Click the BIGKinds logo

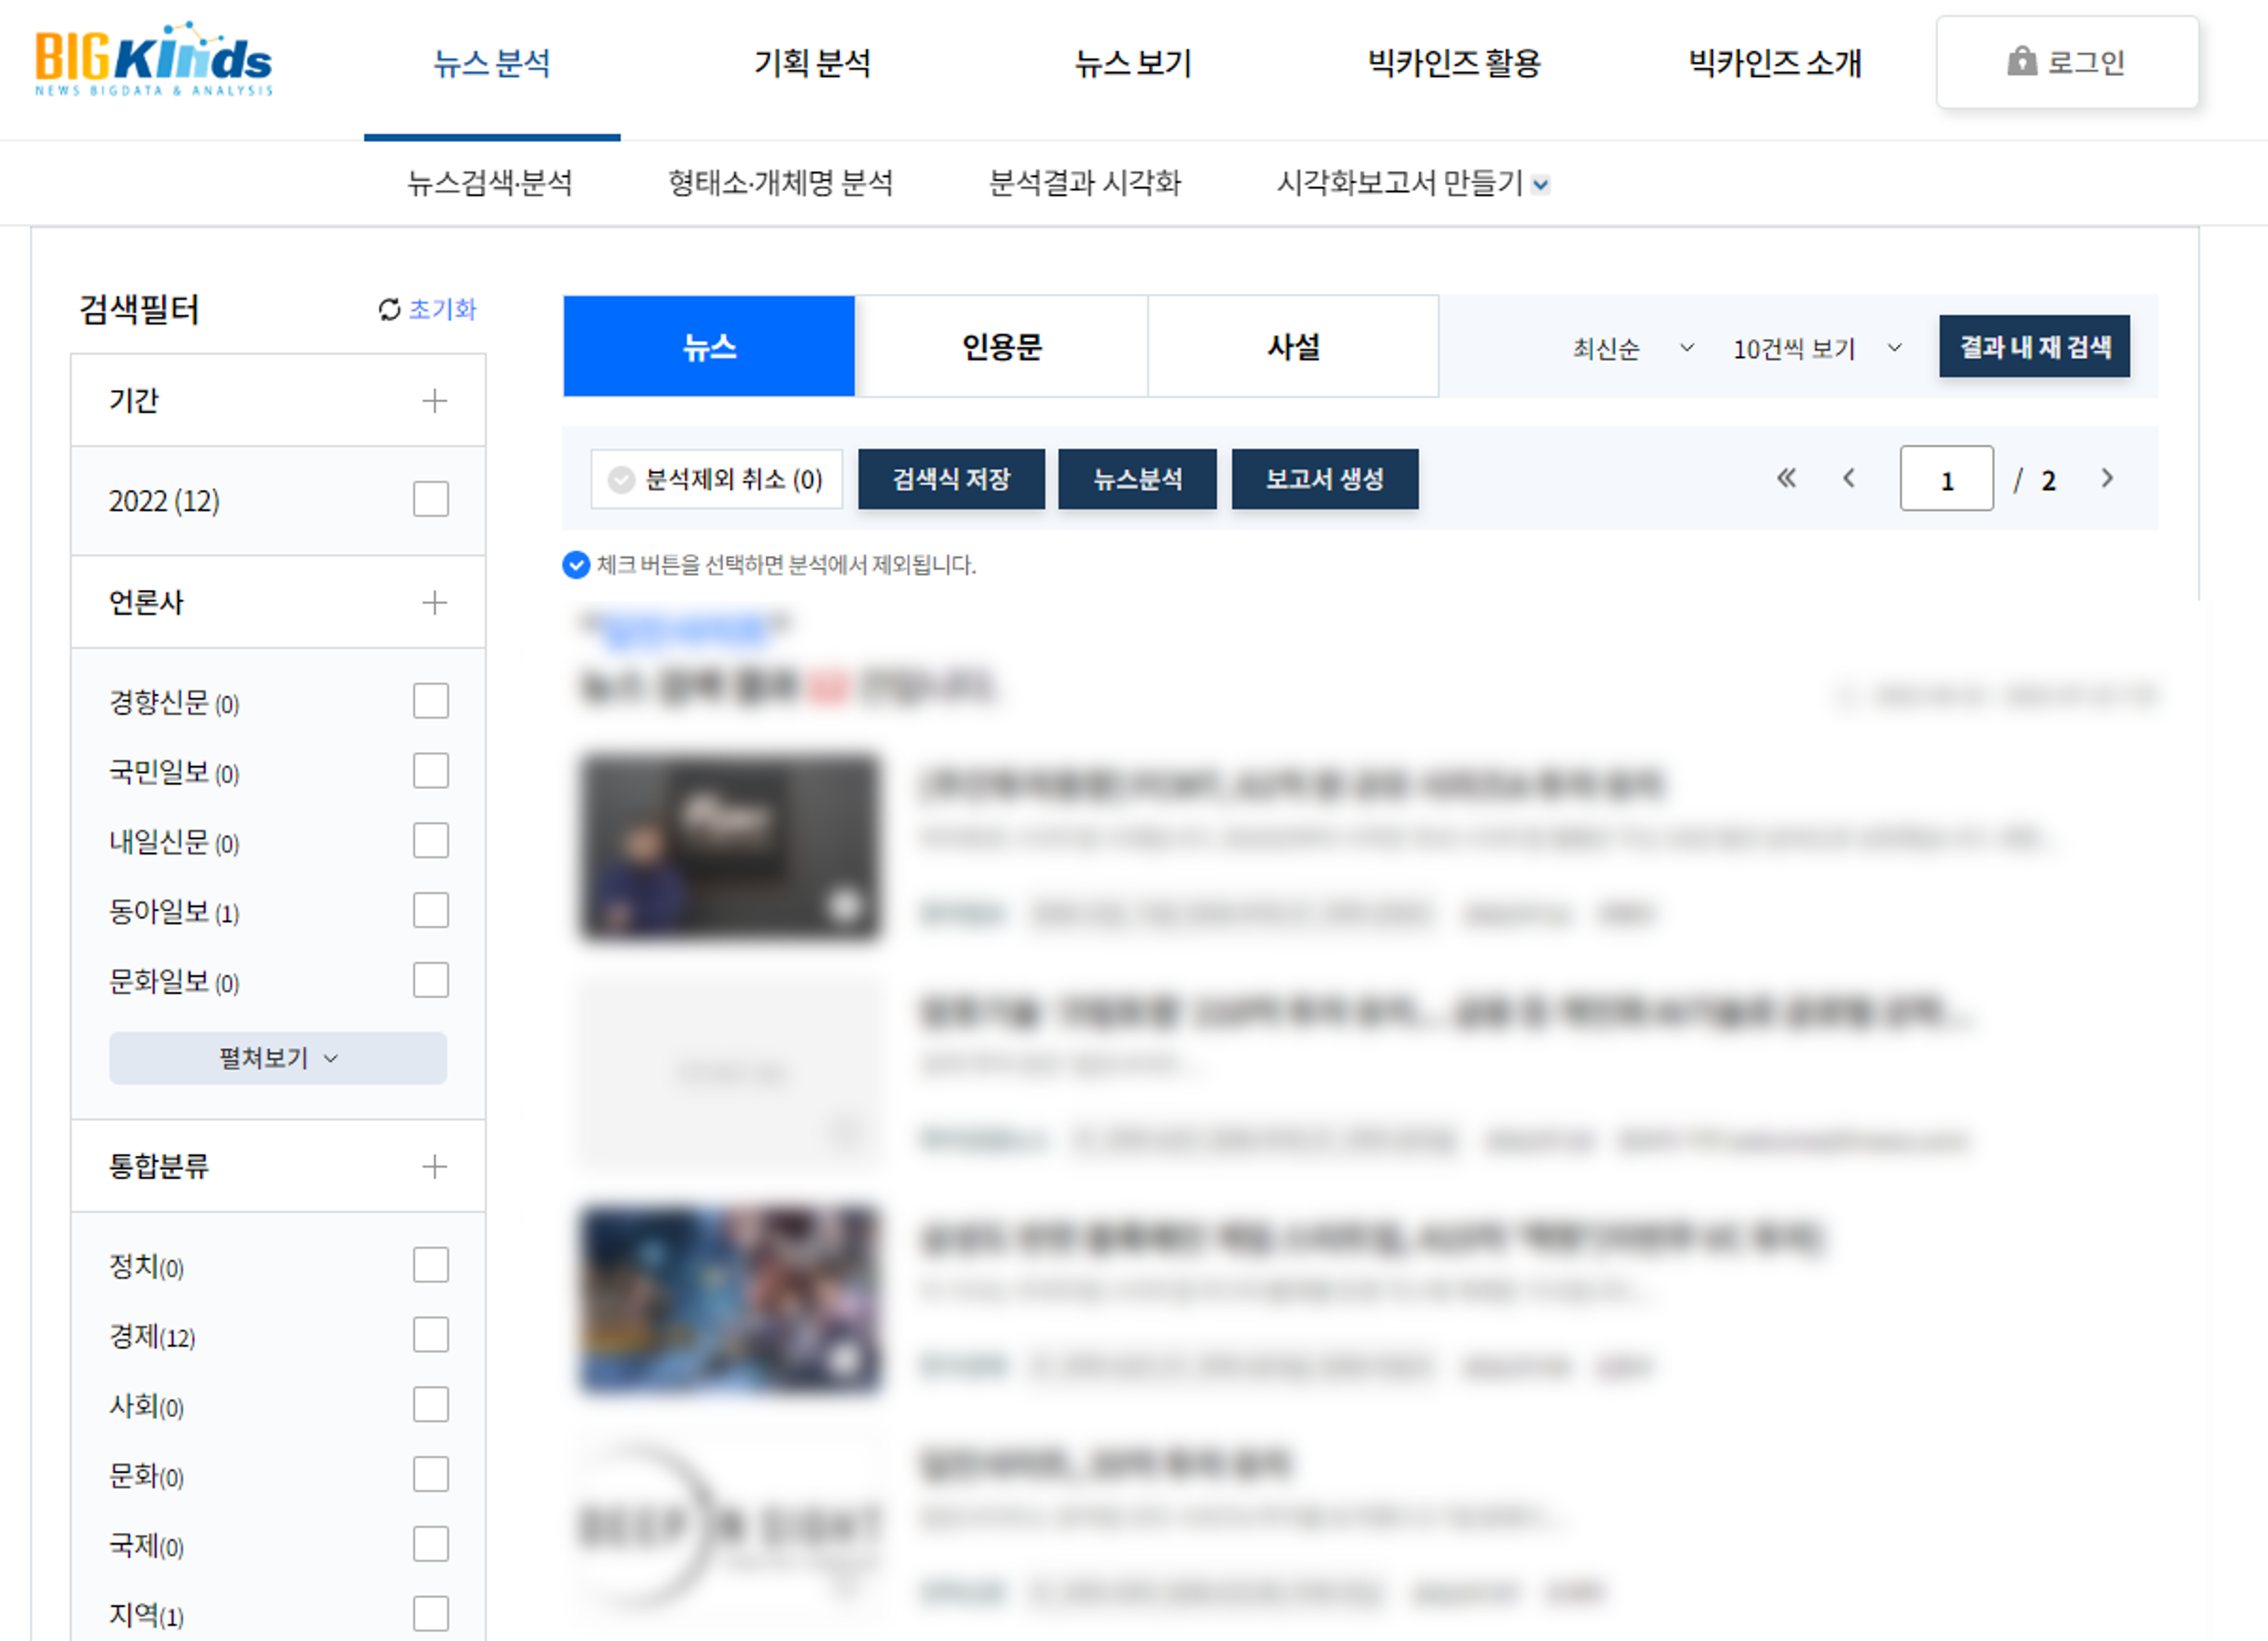click(153, 60)
